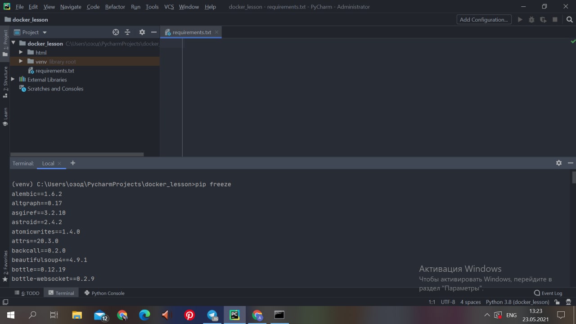This screenshot has width=576, height=324.
Task: Add a new terminal session tab
Action: coord(73,163)
